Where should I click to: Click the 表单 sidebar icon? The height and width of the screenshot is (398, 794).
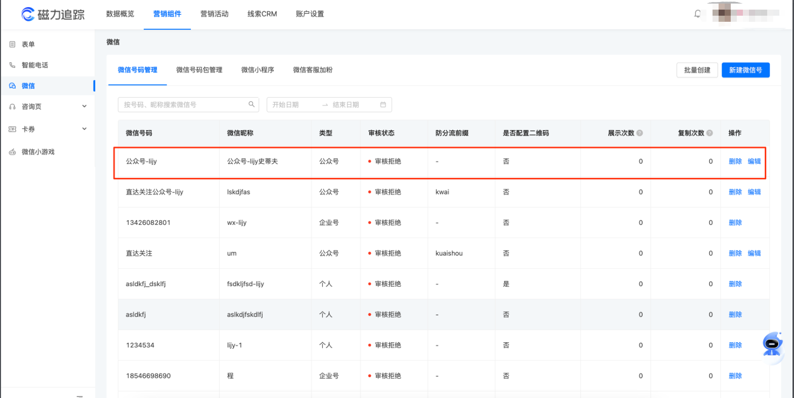coord(13,45)
